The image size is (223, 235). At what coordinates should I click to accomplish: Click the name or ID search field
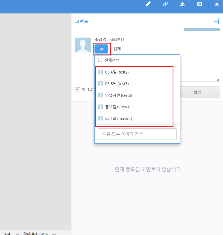pos(137,134)
